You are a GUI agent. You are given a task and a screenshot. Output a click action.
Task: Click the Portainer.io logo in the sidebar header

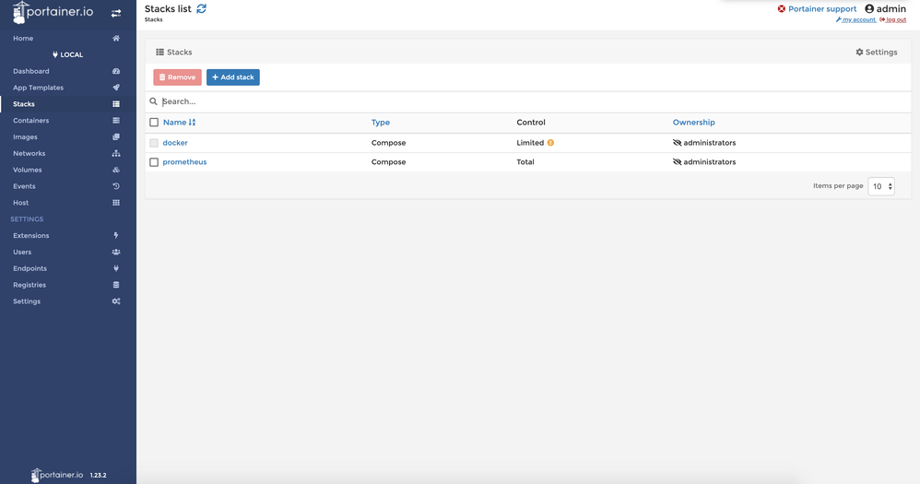[x=53, y=12]
